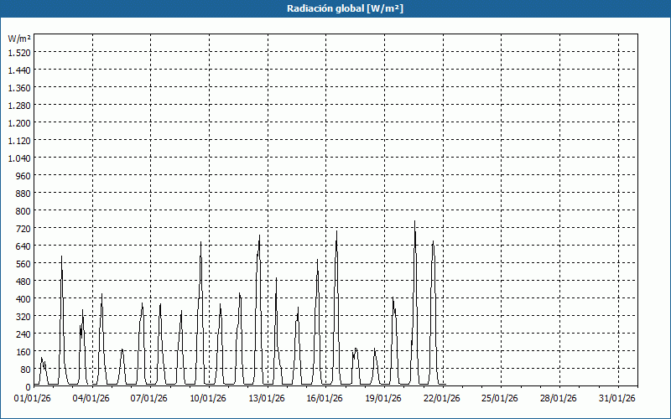Click the 25/01/26 date label
The height and width of the screenshot is (419, 671).
[502, 398]
